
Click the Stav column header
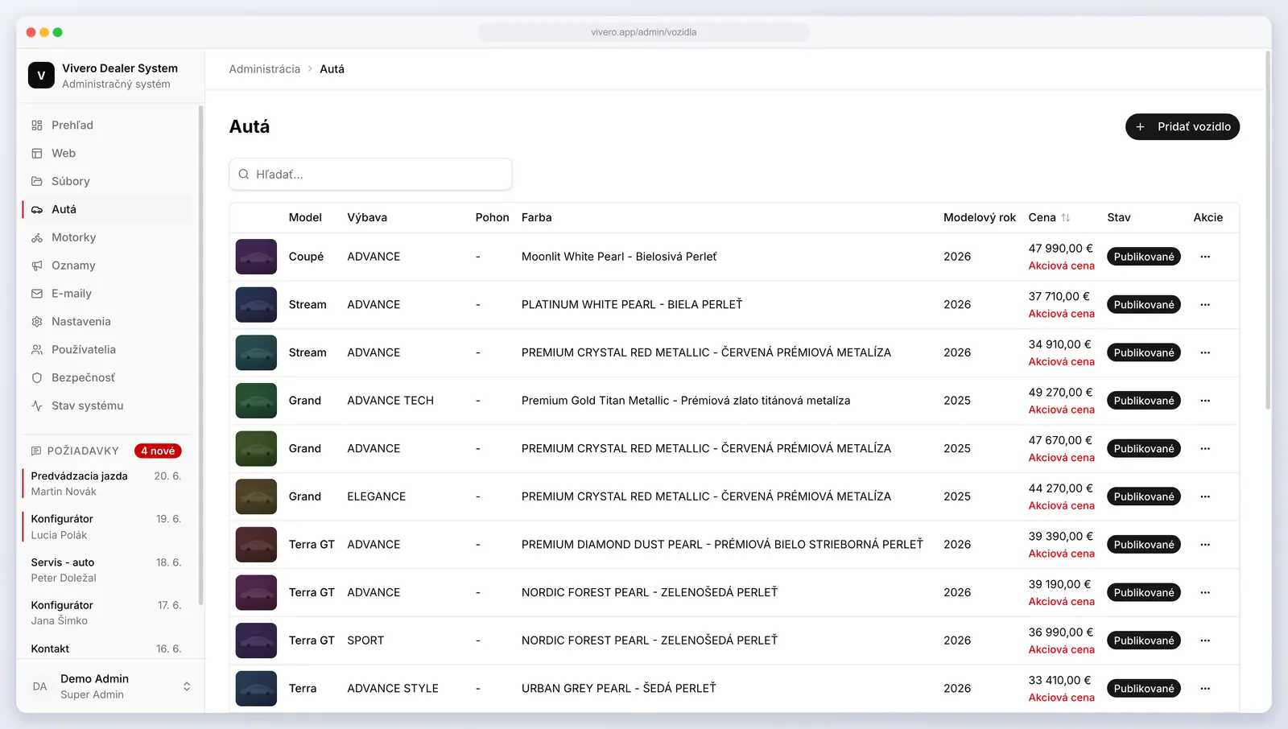tap(1119, 218)
